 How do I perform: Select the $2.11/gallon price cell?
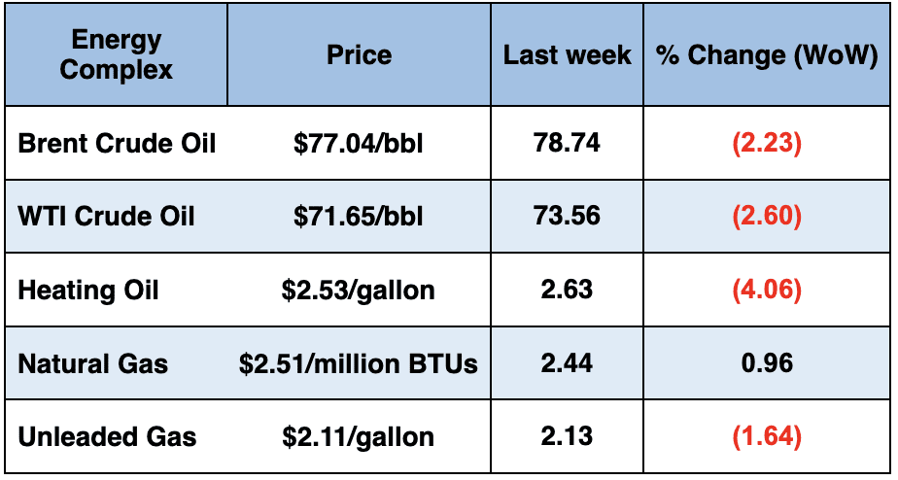tap(359, 436)
